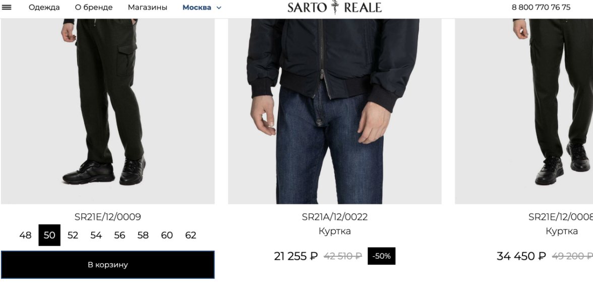The height and width of the screenshot is (291, 593).
Task: Call phone number 8 800 770 76 75
Action: coord(541,7)
